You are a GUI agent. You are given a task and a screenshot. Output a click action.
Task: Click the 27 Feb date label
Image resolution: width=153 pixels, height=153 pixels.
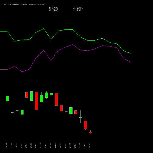[85, 146]
